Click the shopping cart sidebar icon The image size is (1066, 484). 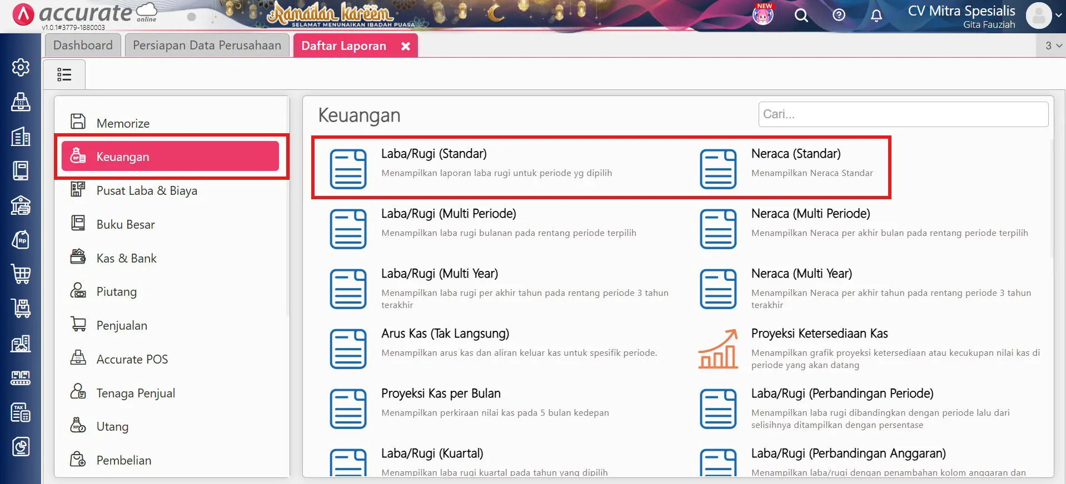[21, 274]
